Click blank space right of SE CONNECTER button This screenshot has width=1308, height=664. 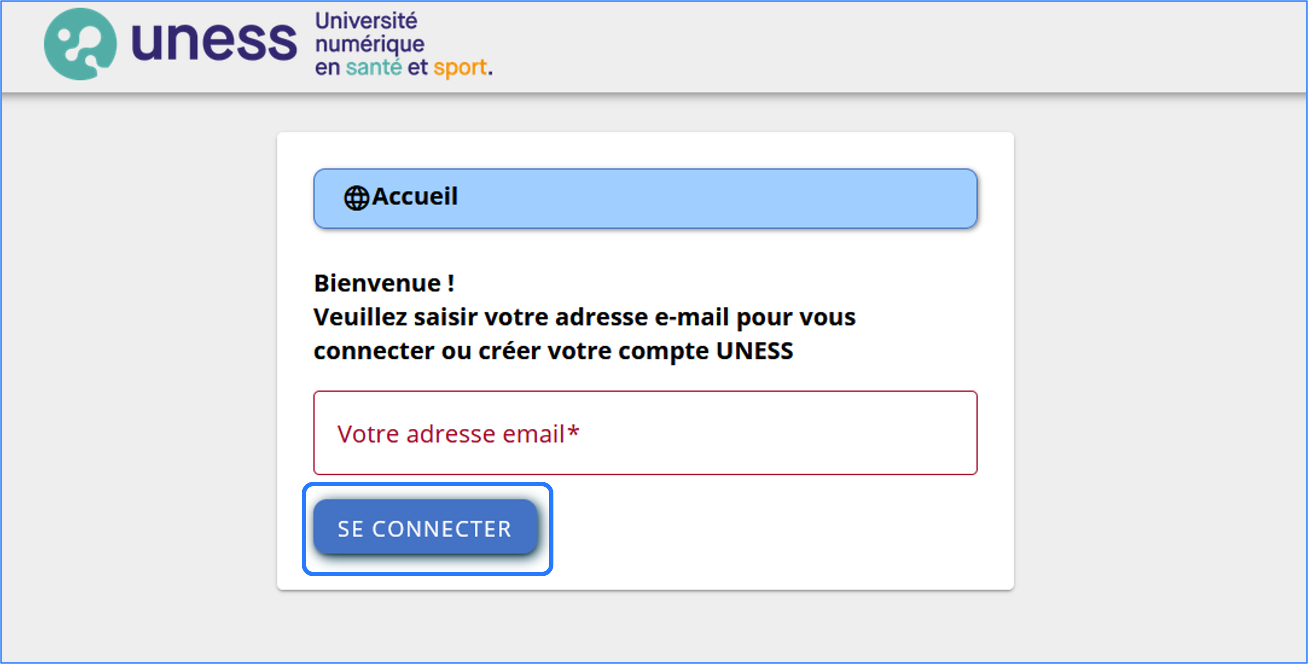pyautogui.click(x=762, y=528)
